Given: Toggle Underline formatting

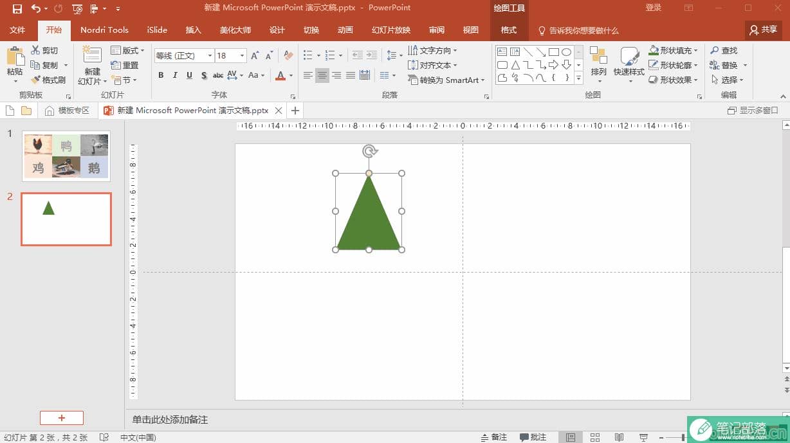Looking at the screenshot, I should [189, 75].
